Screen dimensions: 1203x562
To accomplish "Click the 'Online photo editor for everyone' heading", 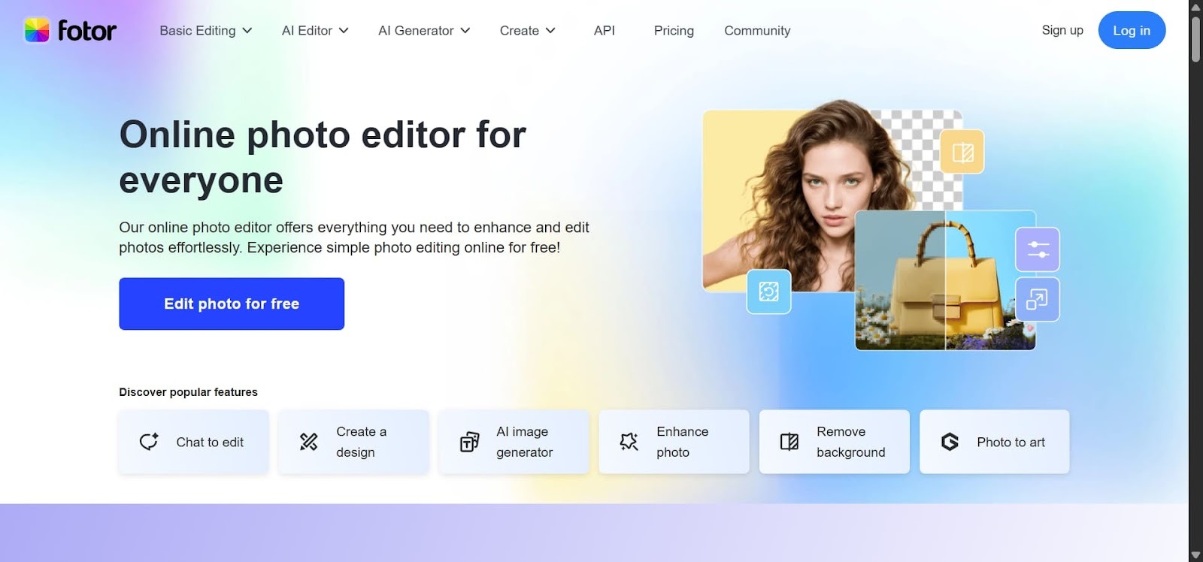I will click(x=323, y=157).
